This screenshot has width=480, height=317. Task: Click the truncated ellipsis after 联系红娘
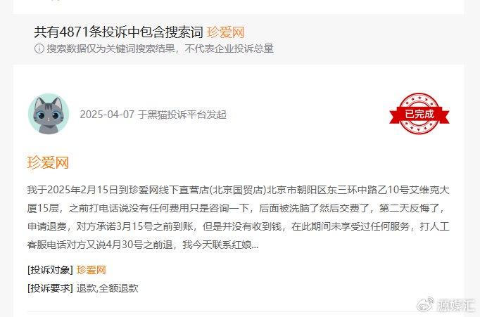pos(255,245)
